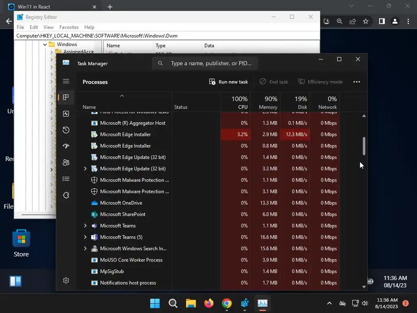Select Microsoft Edge Installer using 3.2% CPU

208,134
